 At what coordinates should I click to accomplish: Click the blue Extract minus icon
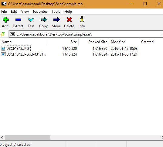[18, 19]
